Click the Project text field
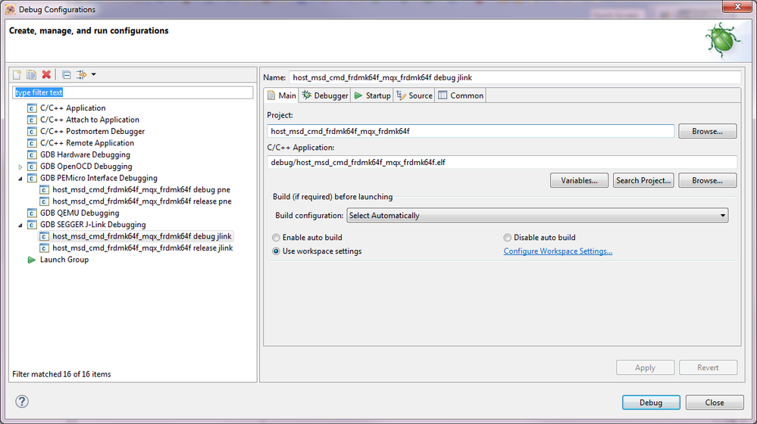The height and width of the screenshot is (424, 757). click(471, 131)
